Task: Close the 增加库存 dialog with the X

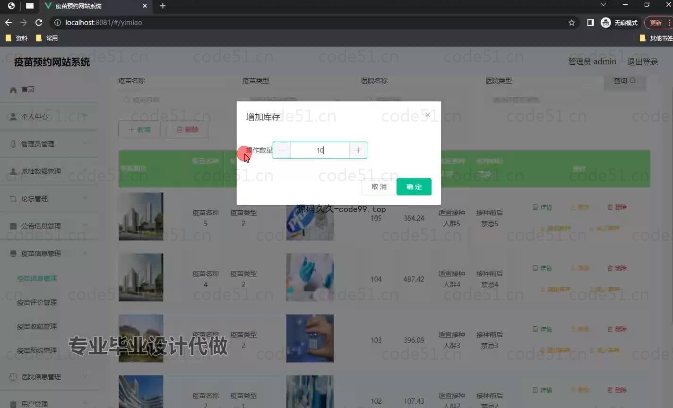Action: (428, 115)
